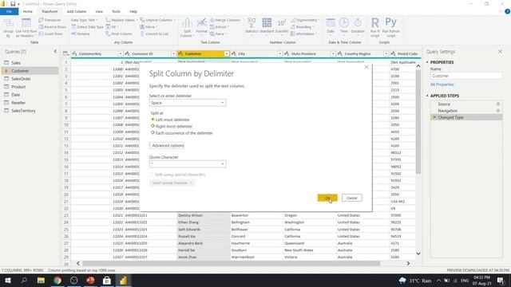
Task: Open Help via the question mark icon
Action: (507, 11)
